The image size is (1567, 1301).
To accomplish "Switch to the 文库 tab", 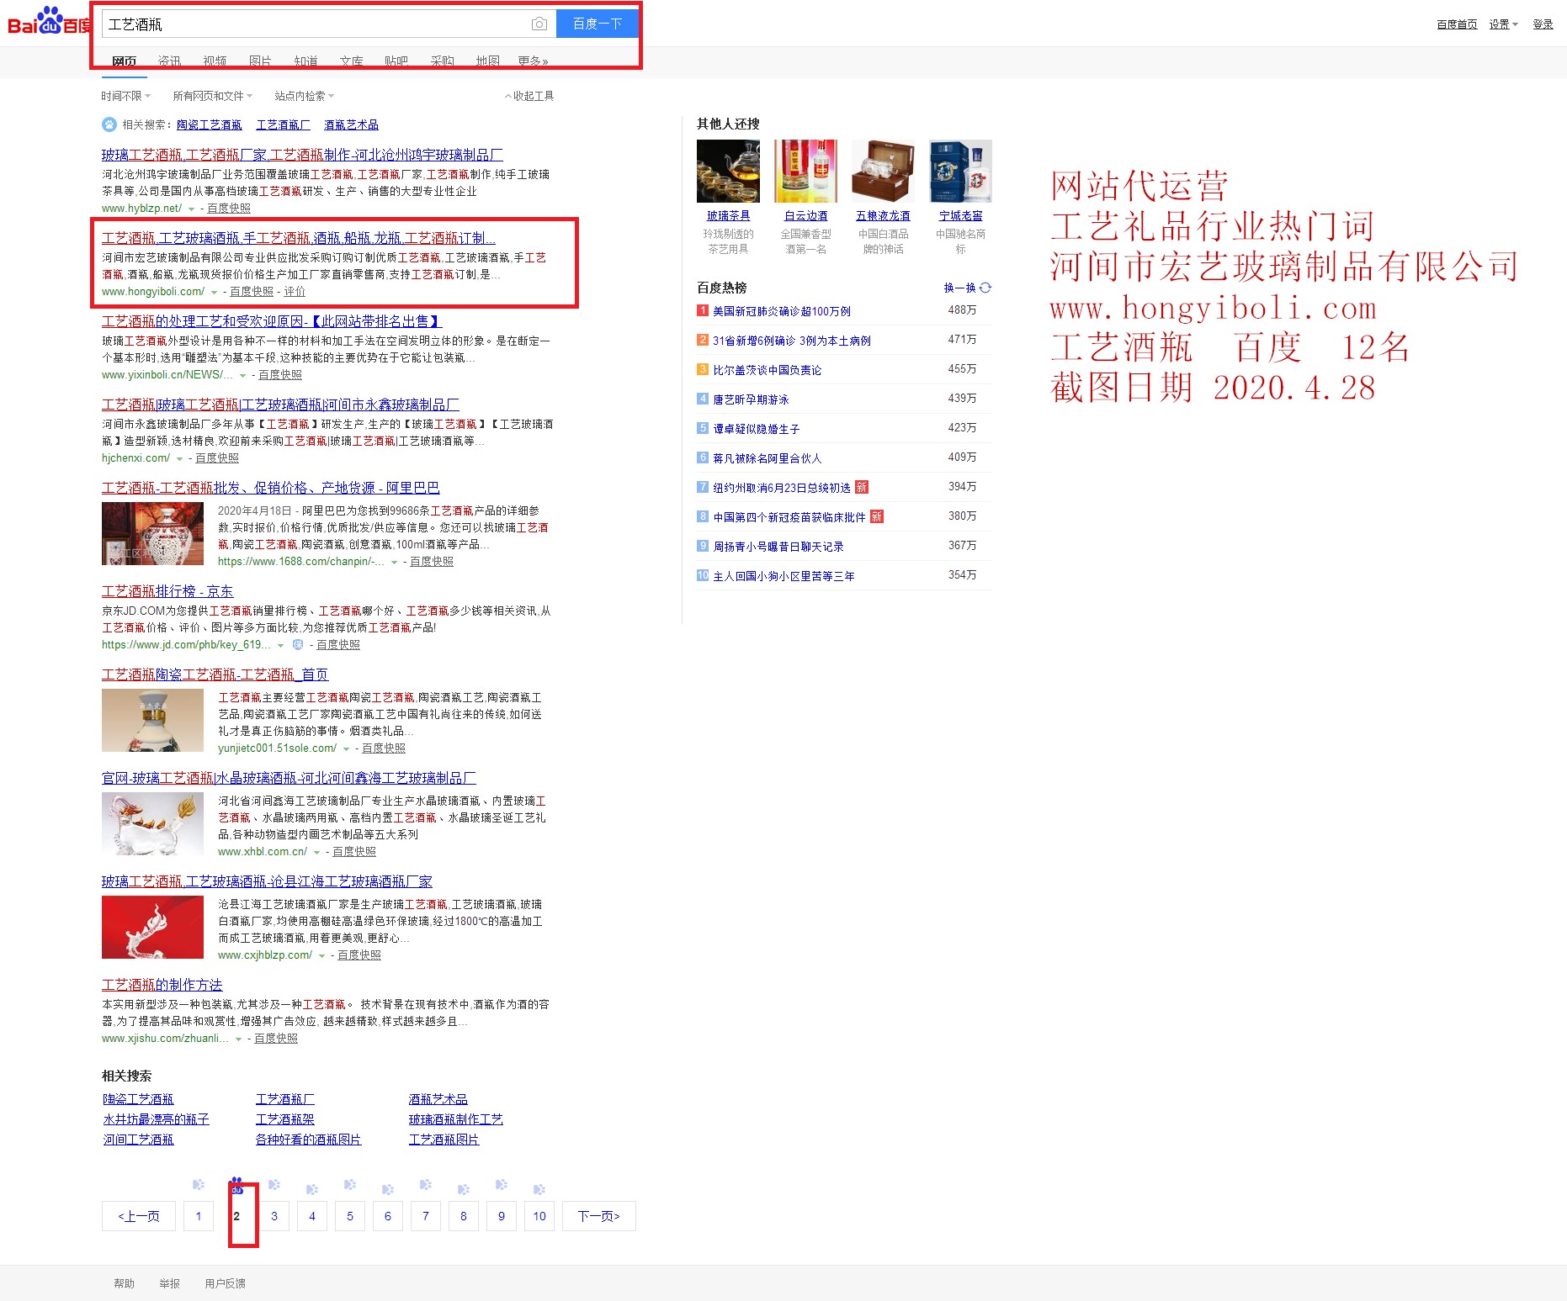I will pyautogui.click(x=351, y=61).
